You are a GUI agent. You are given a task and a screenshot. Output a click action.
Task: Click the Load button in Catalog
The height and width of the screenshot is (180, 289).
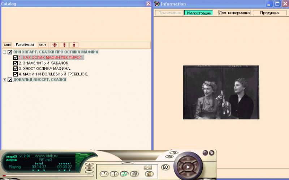coord(7,45)
